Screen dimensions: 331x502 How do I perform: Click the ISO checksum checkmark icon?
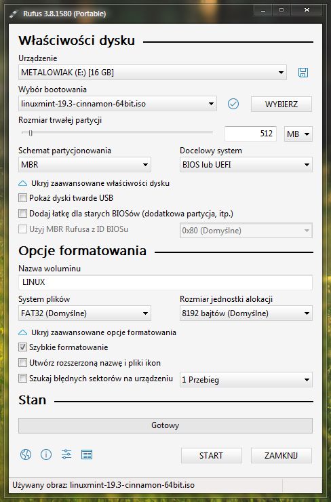tap(233, 104)
